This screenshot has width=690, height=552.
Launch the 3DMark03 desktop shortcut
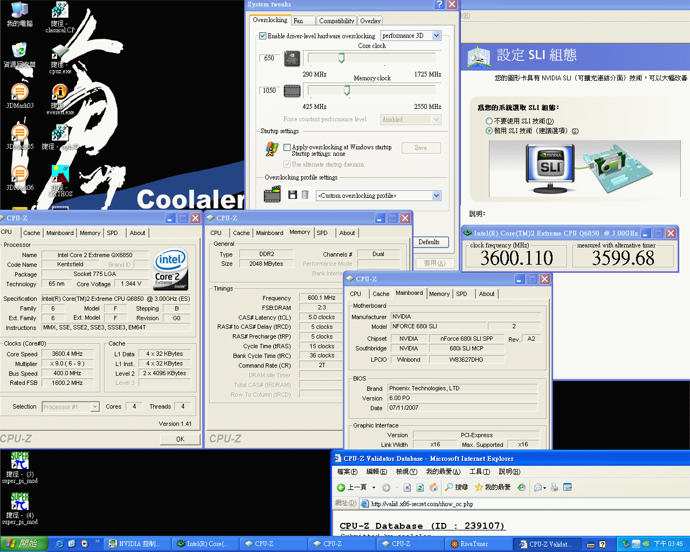20,96
